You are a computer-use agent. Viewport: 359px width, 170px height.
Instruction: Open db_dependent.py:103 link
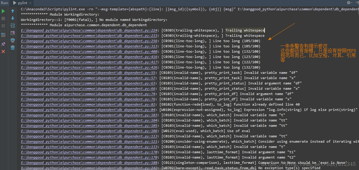(x=89, y=115)
